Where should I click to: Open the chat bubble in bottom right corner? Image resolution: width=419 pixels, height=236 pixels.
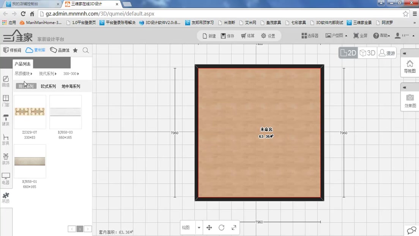point(412,231)
